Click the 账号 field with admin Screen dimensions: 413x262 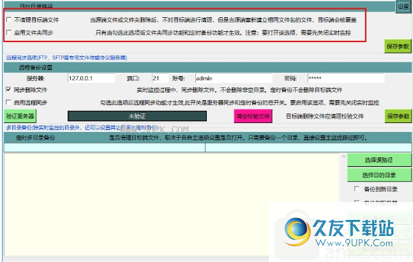pos(234,78)
